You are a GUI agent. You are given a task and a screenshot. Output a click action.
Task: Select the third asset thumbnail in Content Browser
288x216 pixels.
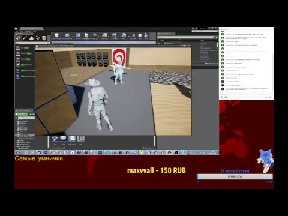[x=72, y=139]
